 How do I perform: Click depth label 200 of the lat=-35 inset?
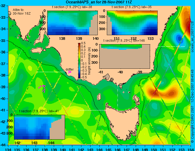point(102,23)
